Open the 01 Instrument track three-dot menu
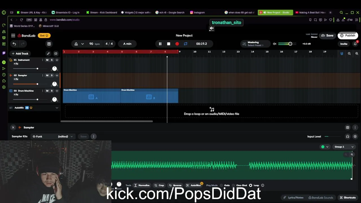 coord(43,60)
